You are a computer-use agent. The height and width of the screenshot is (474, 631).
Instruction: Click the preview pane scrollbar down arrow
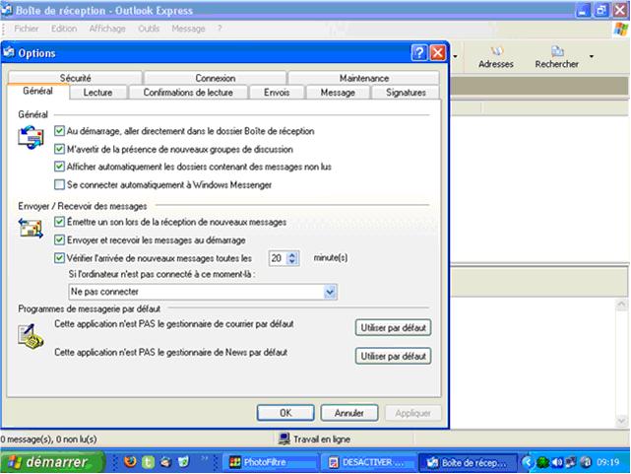(621, 421)
